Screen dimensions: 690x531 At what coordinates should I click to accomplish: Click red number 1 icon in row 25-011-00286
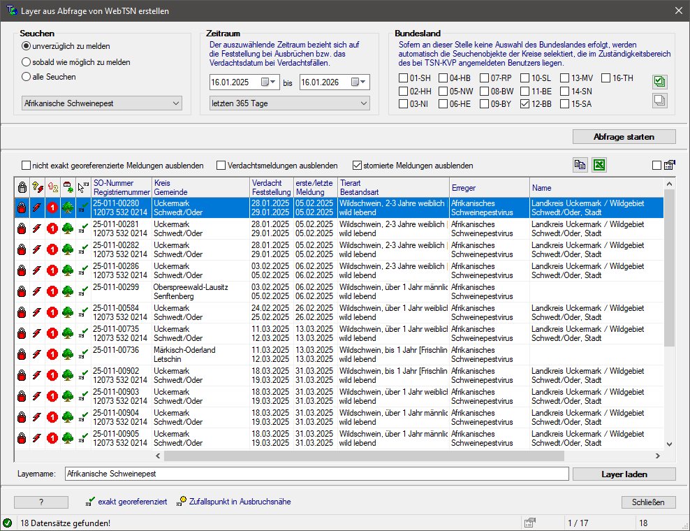[52, 270]
